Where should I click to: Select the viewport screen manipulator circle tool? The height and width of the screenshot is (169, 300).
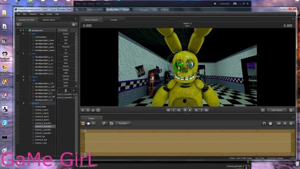coord(98,110)
